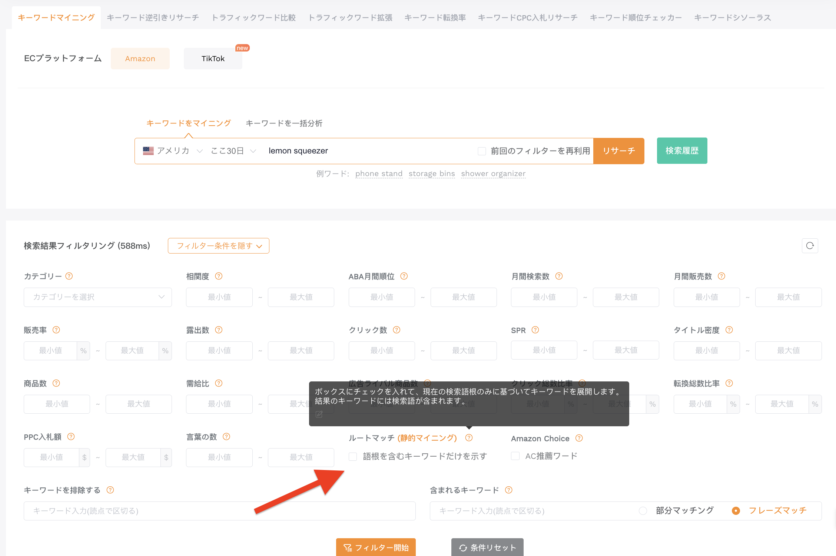Click 相関度 minimum value field
The image size is (836, 556).
coord(219,297)
